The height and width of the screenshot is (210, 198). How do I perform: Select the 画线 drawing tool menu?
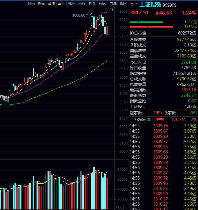(x=82, y=4)
